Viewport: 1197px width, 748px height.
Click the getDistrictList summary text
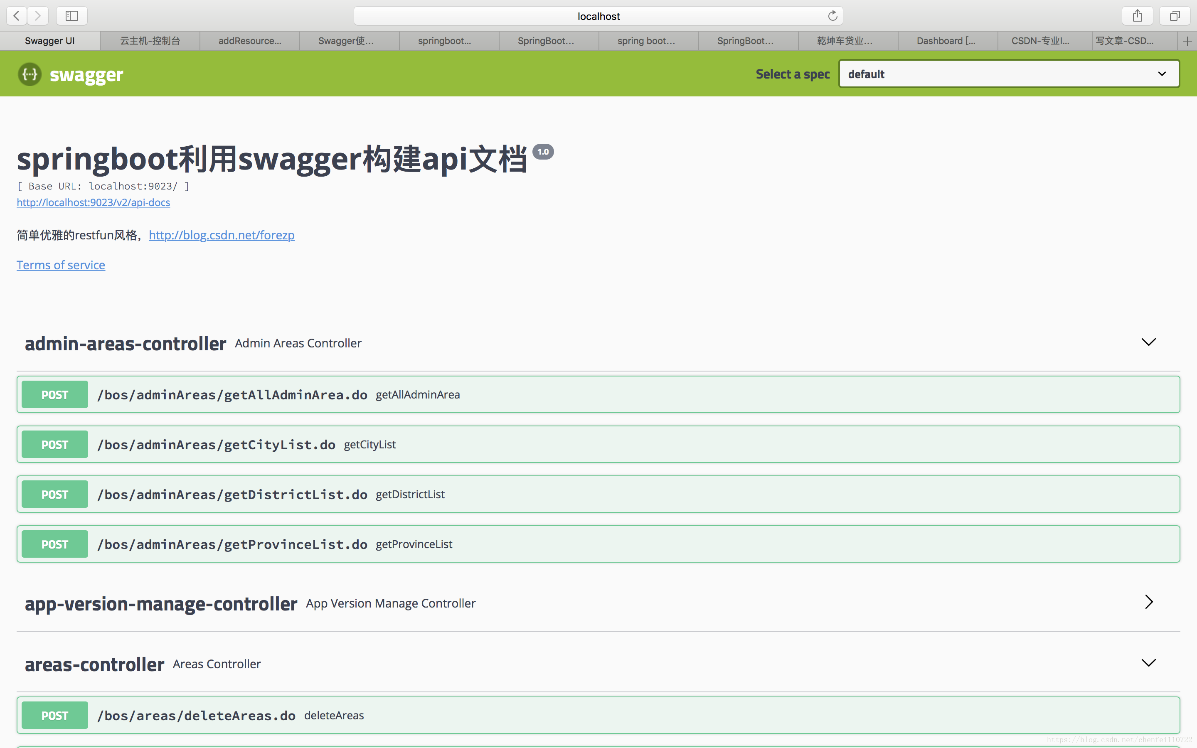click(x=410, y=494)
